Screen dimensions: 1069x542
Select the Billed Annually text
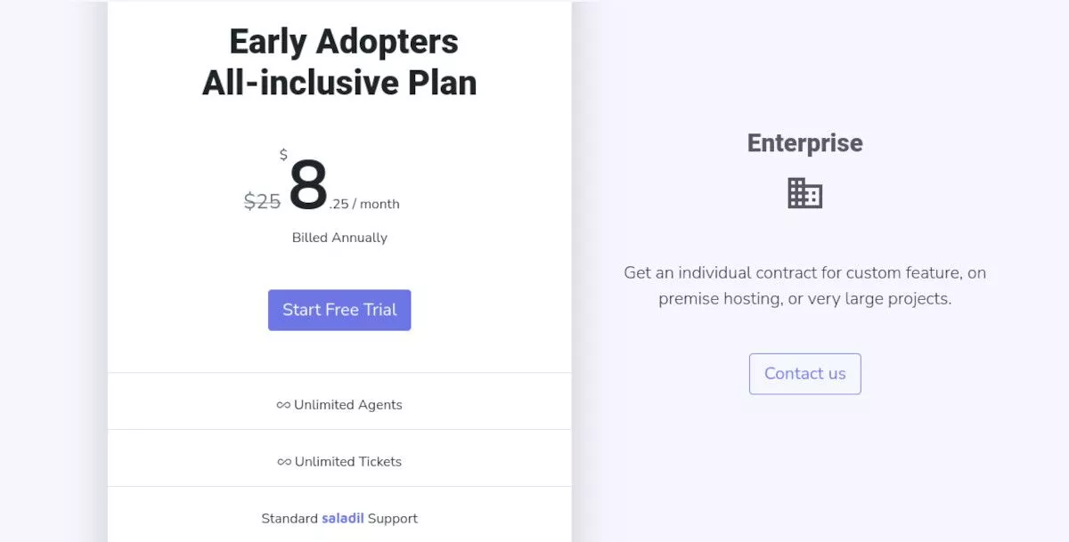tap(339, 238)
